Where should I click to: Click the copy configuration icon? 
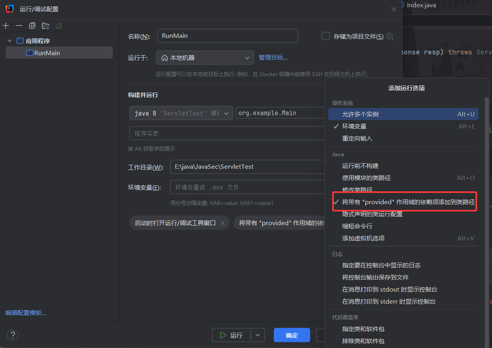32,26
